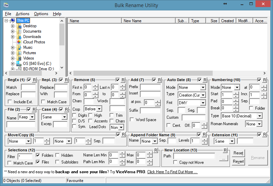Click the Reset button
This screenshot has height=186, width=273.
(x=238, y=153)
